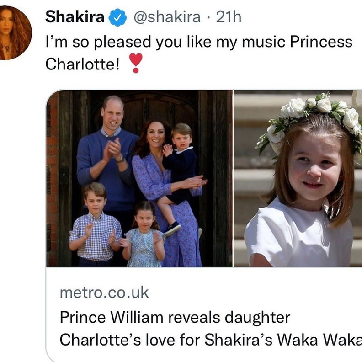The height and width of the screenshot is (362, 362).
Task: Open the flower crown girl photo
Action: (298, 178)
